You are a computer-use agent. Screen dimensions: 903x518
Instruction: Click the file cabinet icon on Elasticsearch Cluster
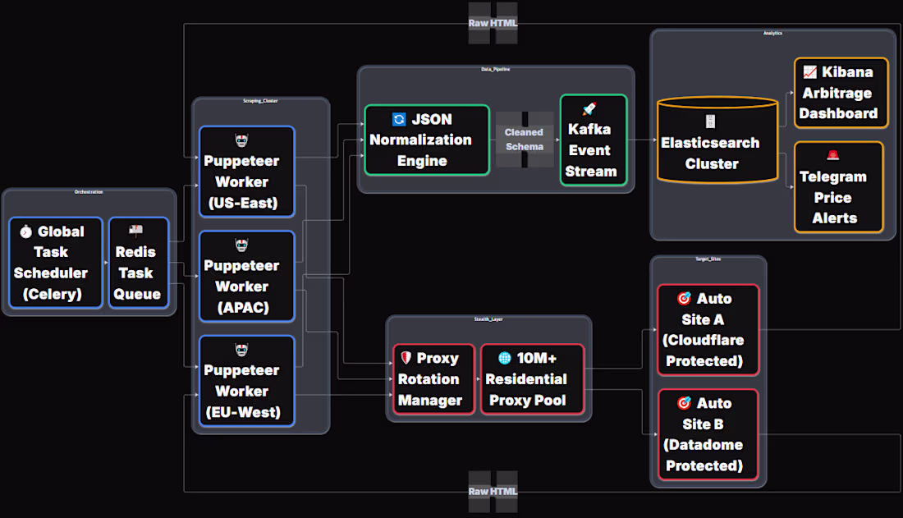(711, 121)
